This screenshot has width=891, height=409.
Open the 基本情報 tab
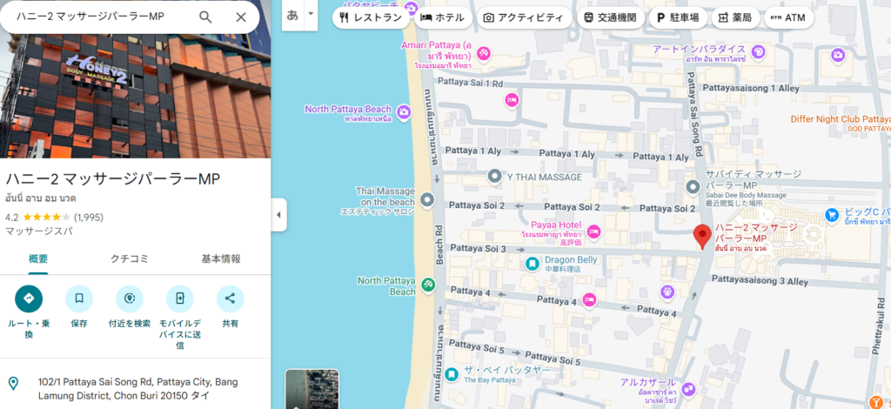[x=221, y=258]
